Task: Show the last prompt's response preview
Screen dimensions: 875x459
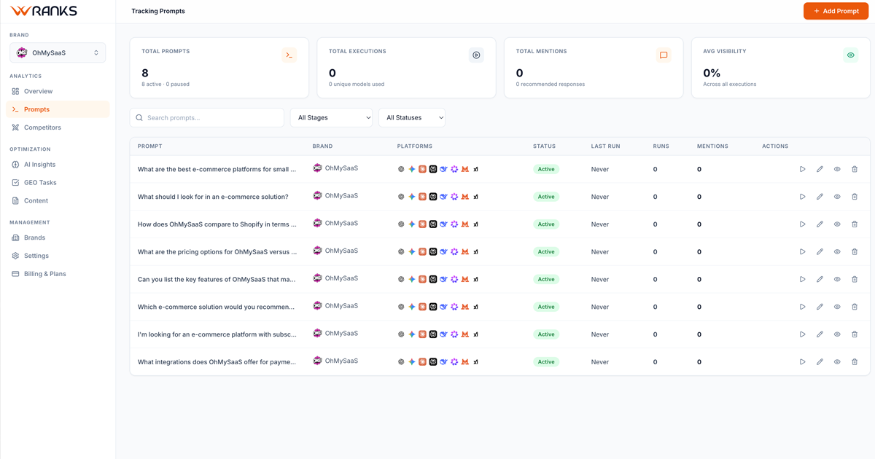Action: [x=837, y=361]
